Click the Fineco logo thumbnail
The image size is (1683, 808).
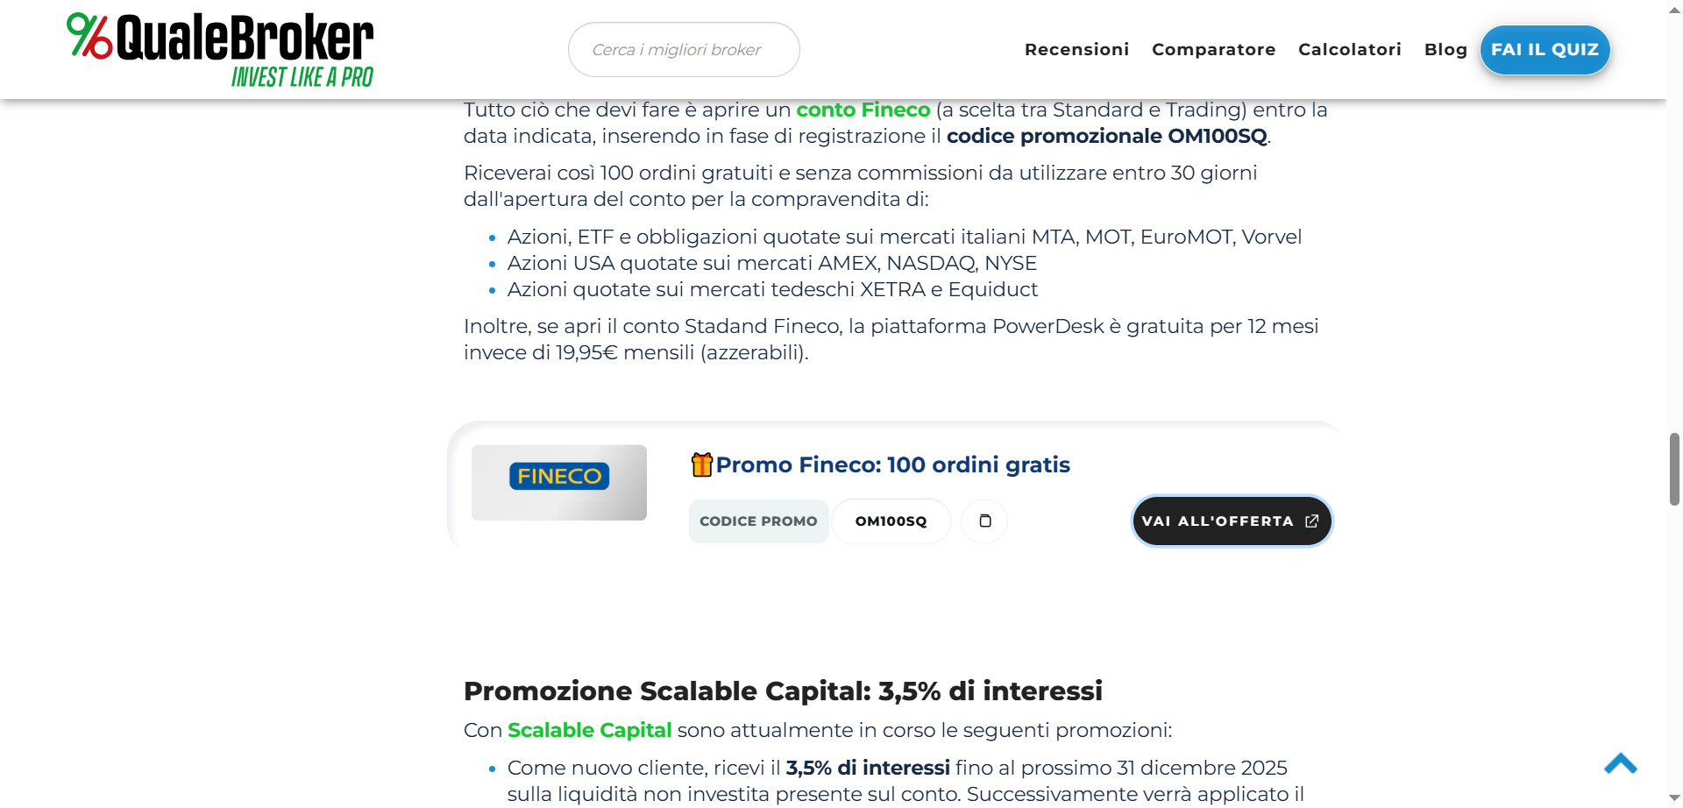pyautogui.click(x=559, y=482)
